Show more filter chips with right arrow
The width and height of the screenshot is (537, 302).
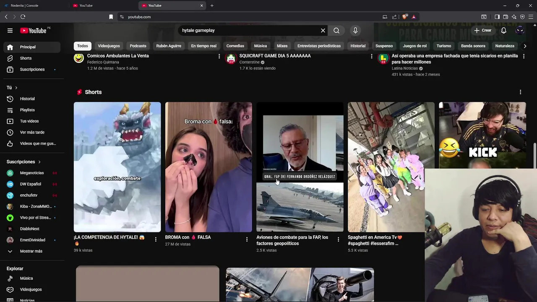pyautogui.click(x=524, y=46)
